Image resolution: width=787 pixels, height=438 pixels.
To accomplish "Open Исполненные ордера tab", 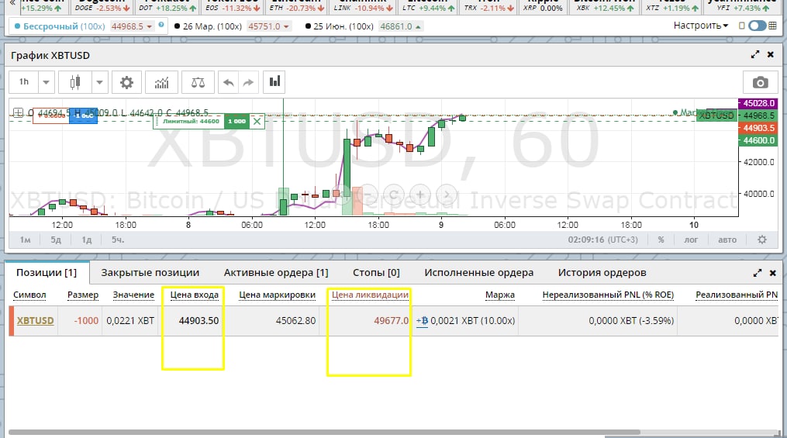I will (479, 272).
